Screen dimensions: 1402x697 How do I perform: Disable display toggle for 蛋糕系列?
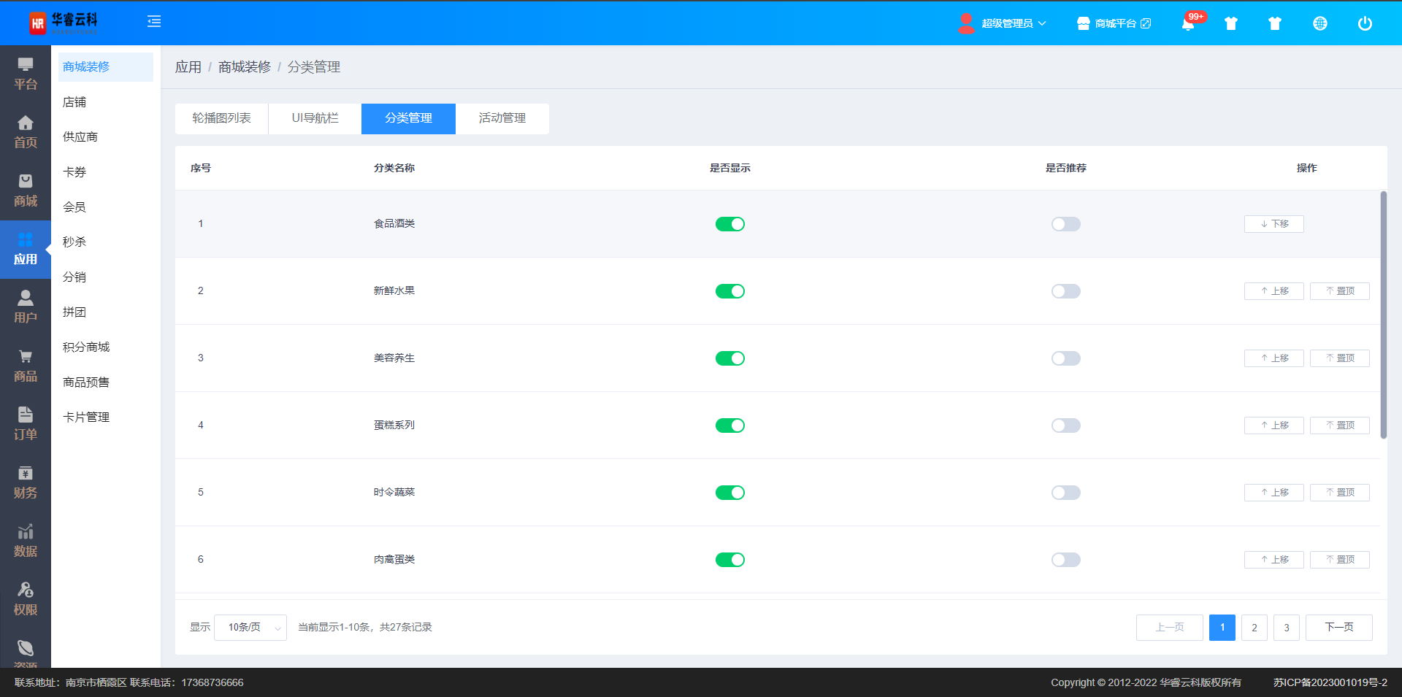pos(729,425)
